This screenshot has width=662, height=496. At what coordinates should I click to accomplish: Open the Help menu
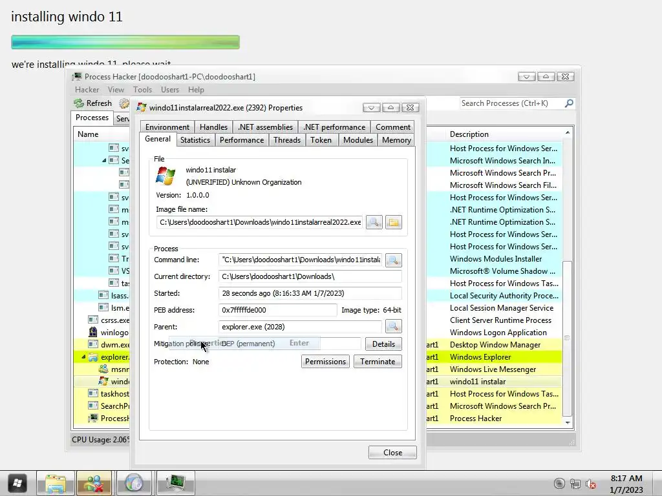[196, 89]
